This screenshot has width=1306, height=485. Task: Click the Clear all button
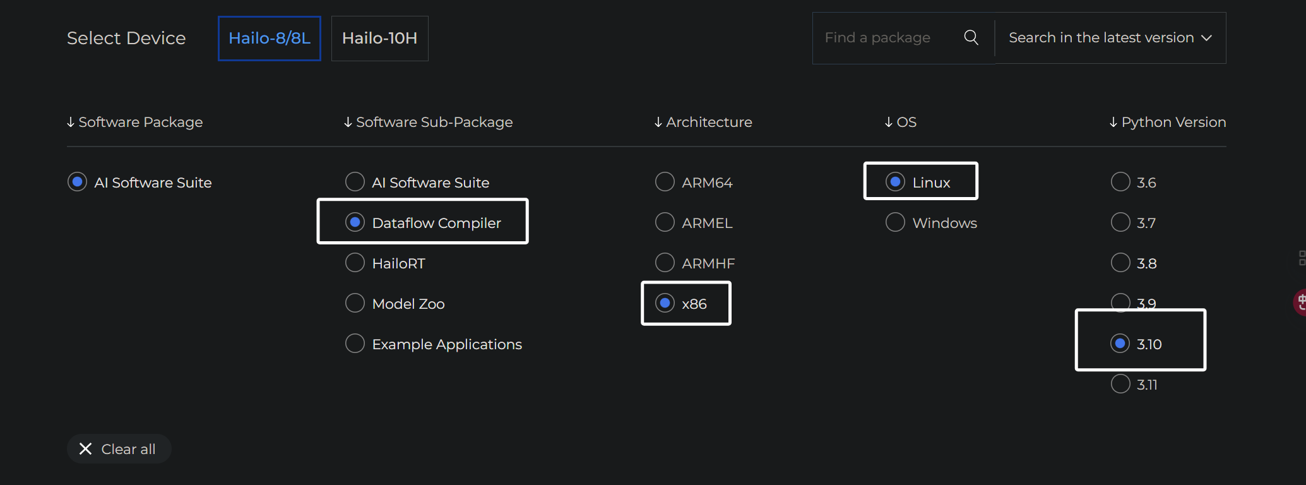pos(119,449)
